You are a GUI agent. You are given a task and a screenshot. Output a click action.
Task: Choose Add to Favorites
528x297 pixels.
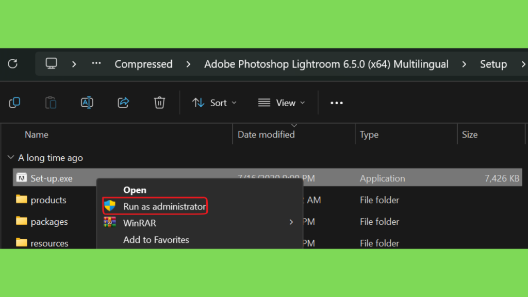[x=156, y=240]
